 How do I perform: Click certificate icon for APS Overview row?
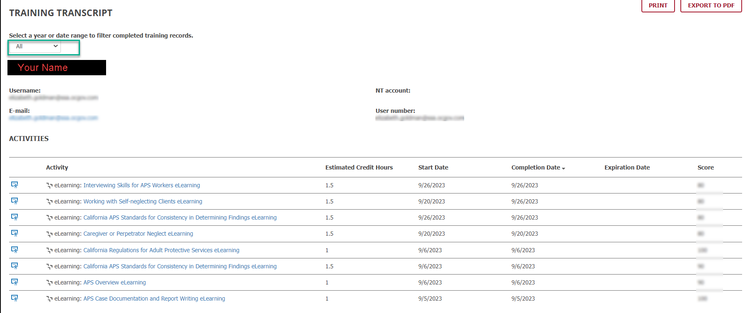coord(15,282)
